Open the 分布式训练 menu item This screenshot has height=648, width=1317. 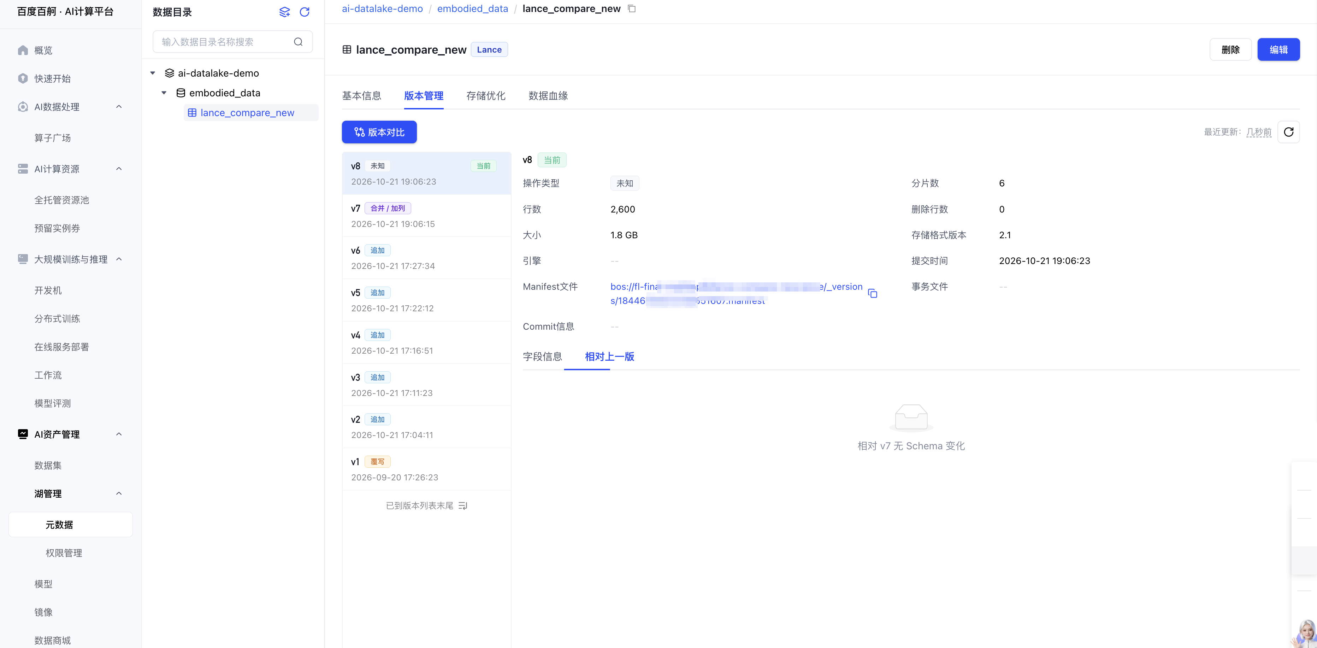[57, 319]
